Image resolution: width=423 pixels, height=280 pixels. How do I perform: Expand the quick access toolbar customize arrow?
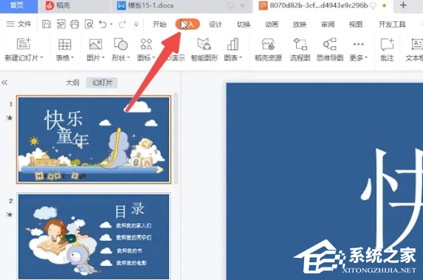click(137, 24)
